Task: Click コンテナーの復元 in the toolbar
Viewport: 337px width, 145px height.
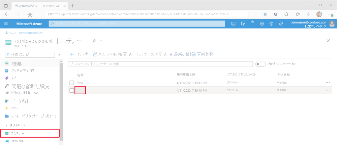Action: tap(149, 54)
